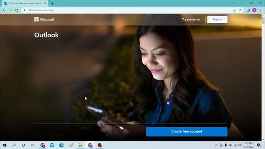265x149 pixels.
Task: Open the Chrome profile avatar
Action: tap(254, 10)
